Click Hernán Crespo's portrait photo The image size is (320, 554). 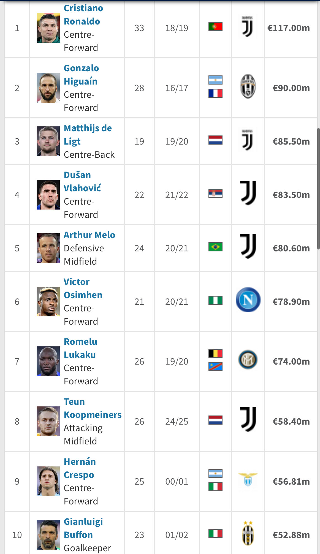48,481
